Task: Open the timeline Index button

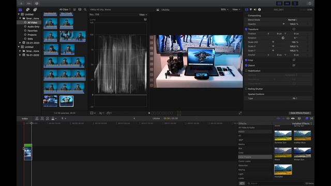Action: 25,118
